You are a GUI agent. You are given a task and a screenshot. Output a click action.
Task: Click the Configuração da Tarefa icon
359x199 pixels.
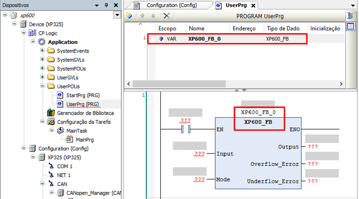51,122
